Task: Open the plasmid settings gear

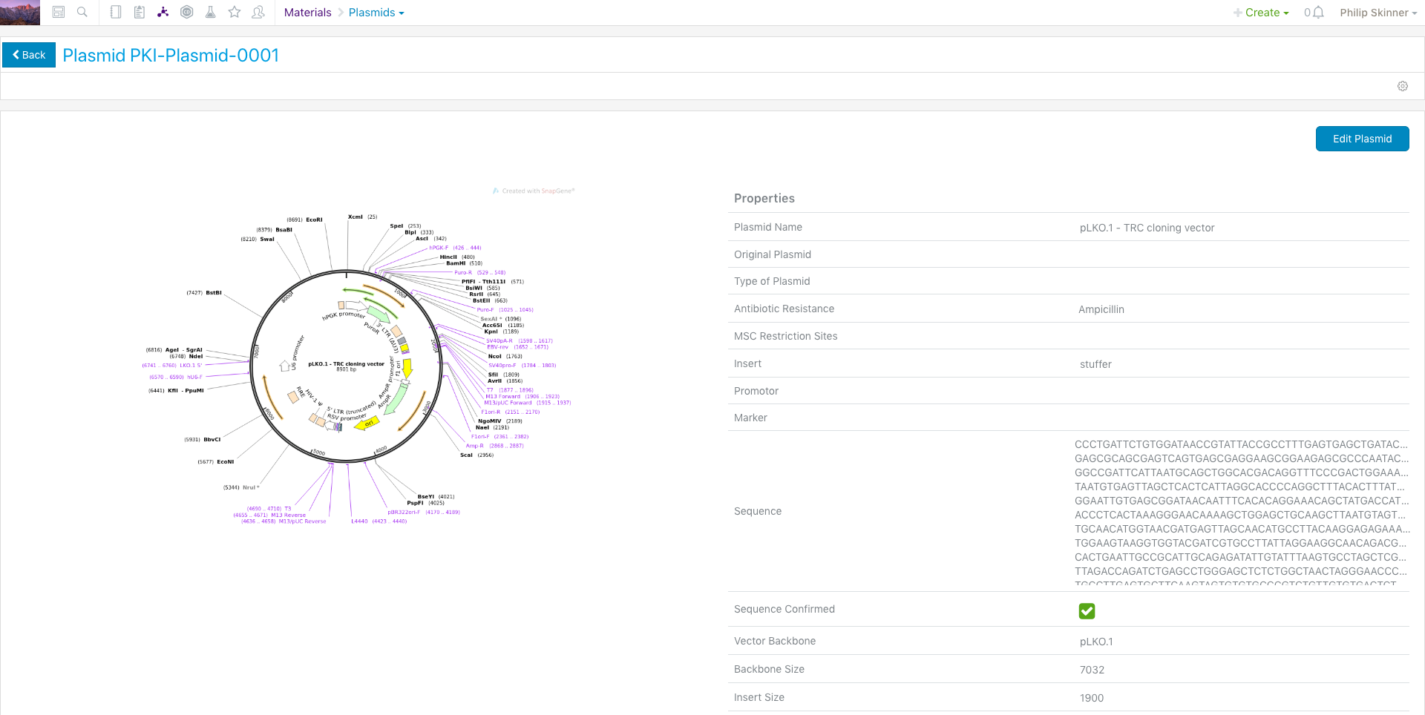Action: (x=1402, y=86)
